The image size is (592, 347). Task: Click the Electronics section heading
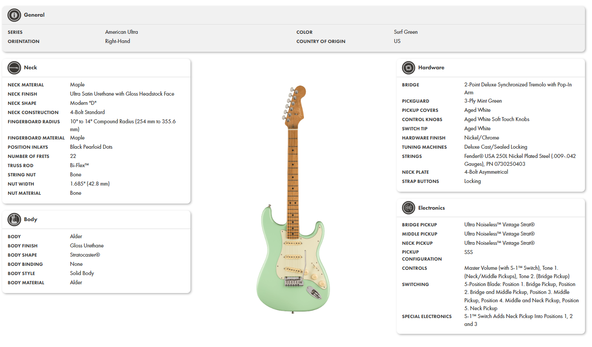[x=431, y=208]
